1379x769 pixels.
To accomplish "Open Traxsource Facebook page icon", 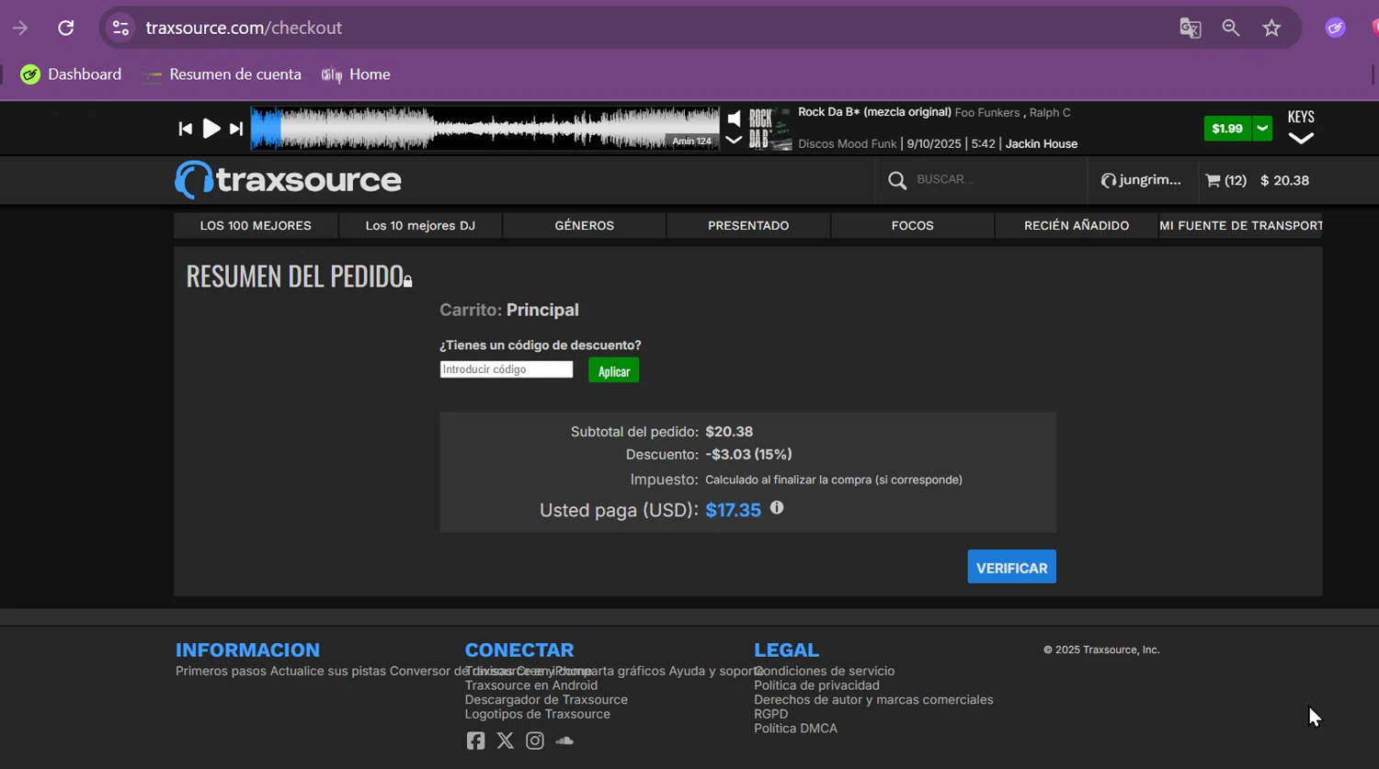I will click(475, 741).
